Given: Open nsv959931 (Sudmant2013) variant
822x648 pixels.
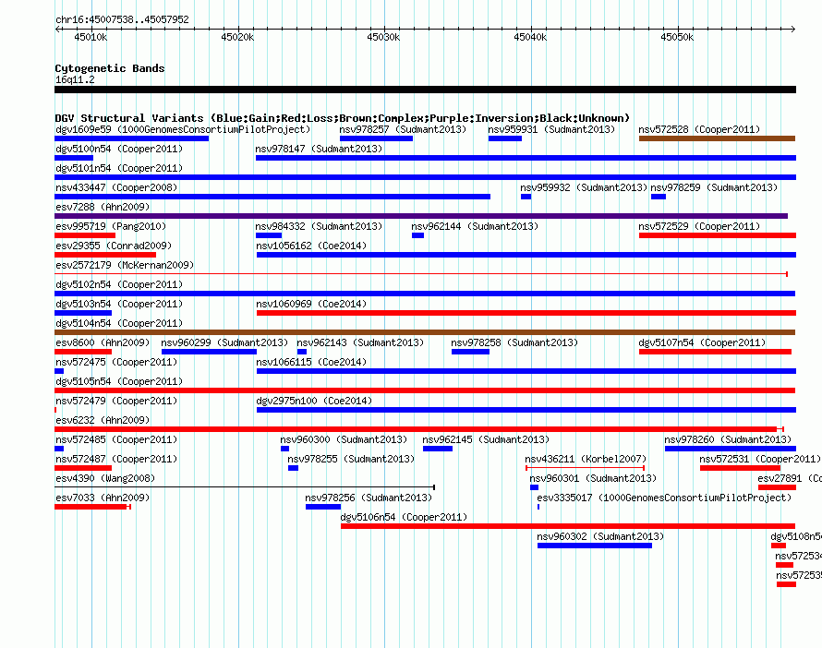Looking at the screenshot, I should (x=505, y=138).
